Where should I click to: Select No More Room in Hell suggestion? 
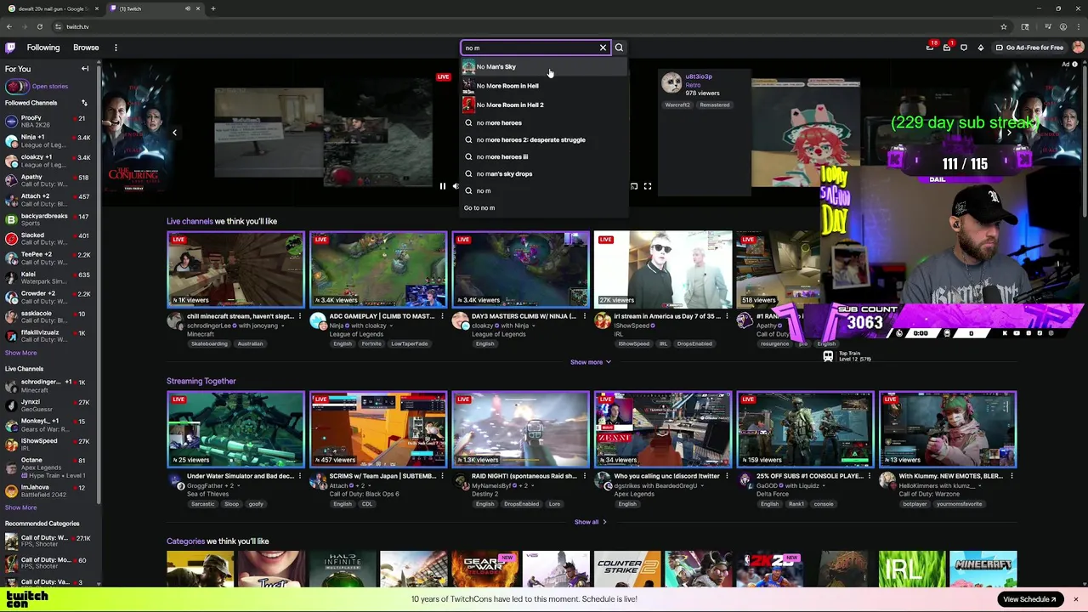[544, 86]
